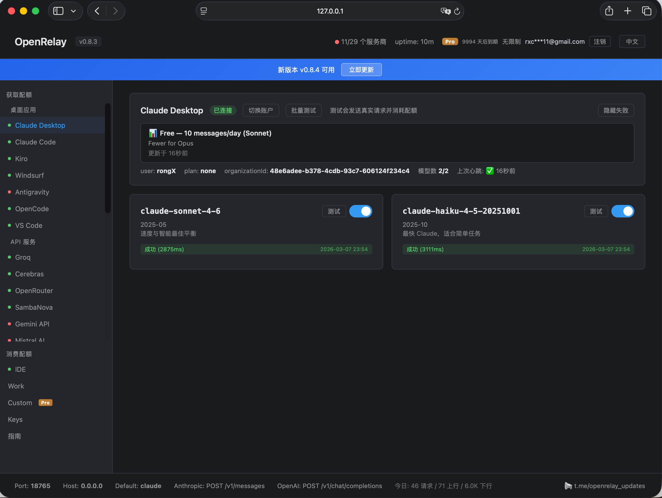
Task: Select Claude Desktop in the sidebar
Action: point(52,125)
